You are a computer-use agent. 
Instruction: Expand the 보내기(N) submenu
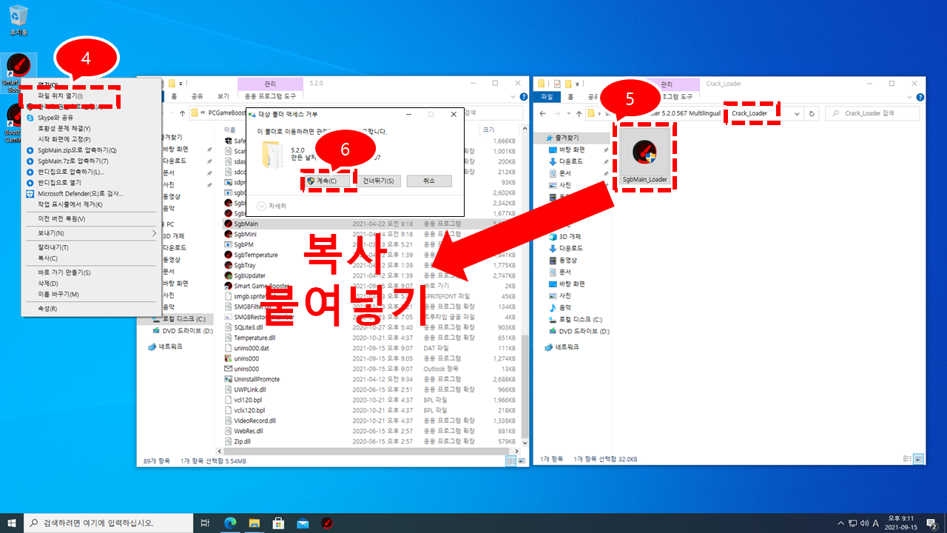coord(91,232)
